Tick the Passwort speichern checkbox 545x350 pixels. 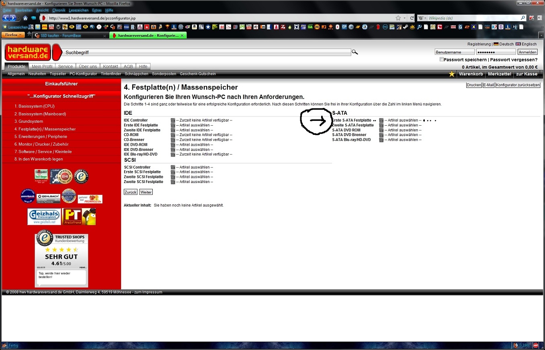pos(442,59)
